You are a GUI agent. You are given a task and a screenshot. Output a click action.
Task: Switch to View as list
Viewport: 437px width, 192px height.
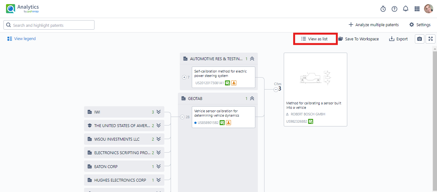coord(314,39)
